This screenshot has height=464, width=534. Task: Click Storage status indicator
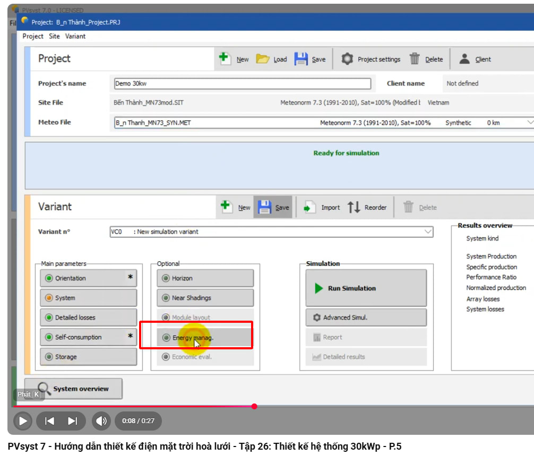(49, 357)
